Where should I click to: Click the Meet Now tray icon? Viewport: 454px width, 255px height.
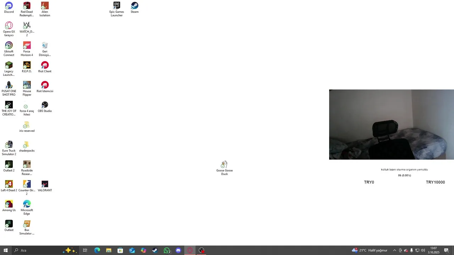coord(400,250)
